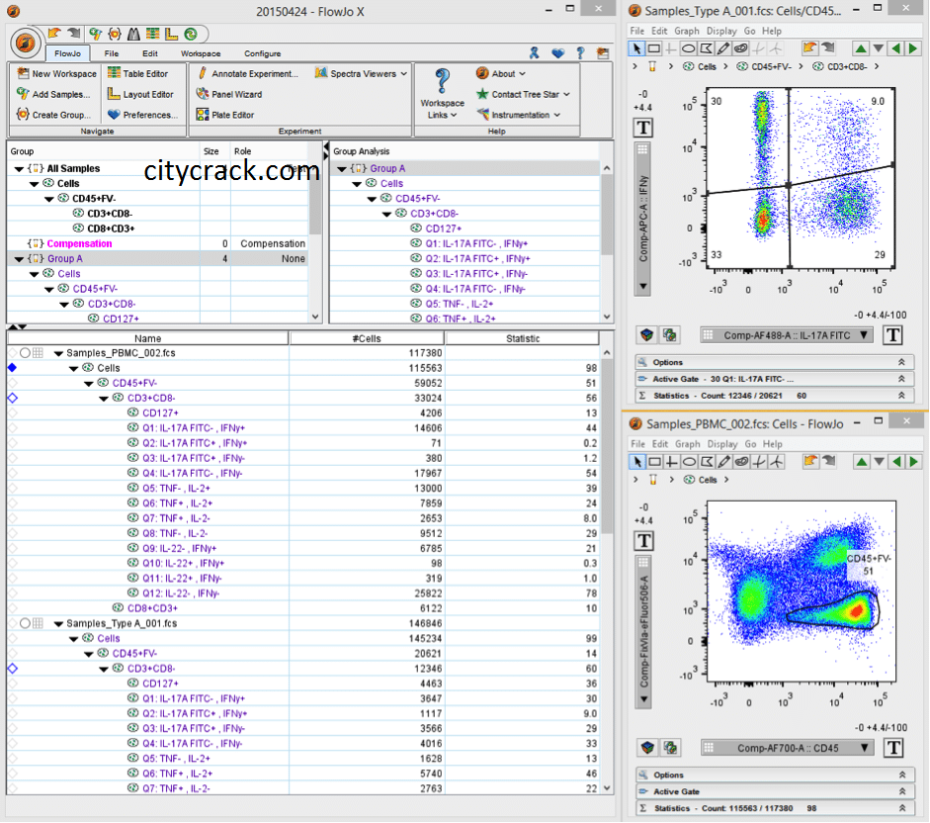This screenshot has height=823, width=930.
Task: Click the sample tube icon in Samples_Type A breadcrumb
Action: 652,66
